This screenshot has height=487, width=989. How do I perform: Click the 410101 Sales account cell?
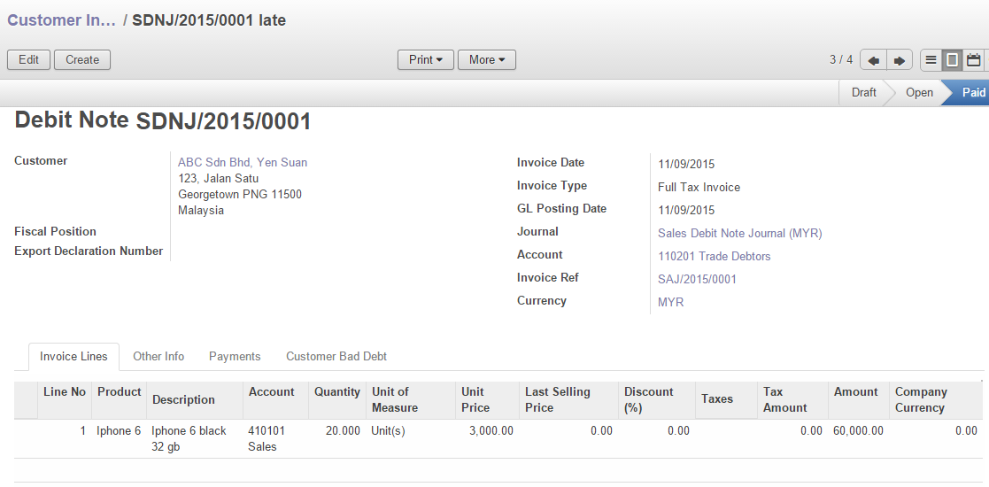267,439
